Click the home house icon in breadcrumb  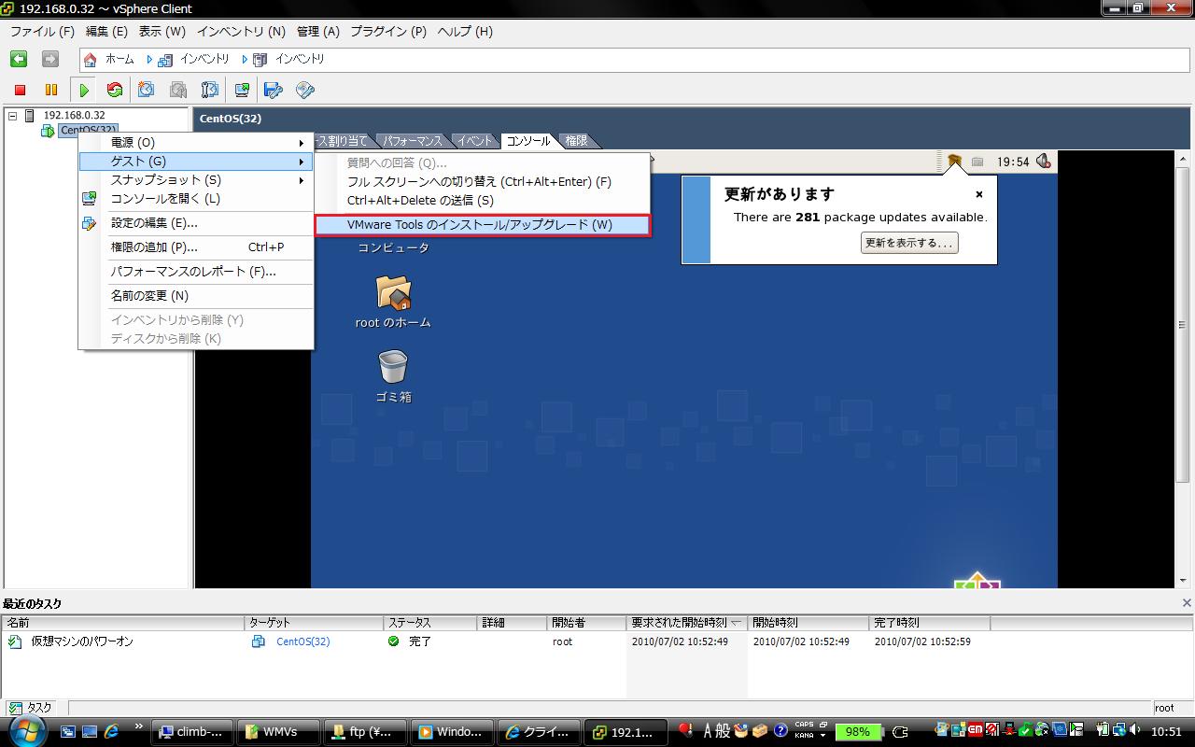[90, 60]
